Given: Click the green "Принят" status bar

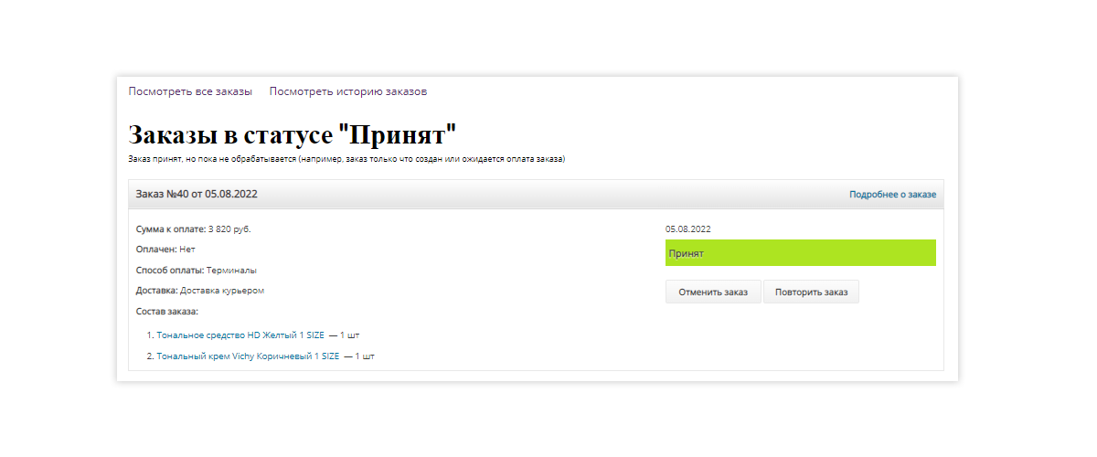Looking at the screenshot, I should [x=801, y=253].
